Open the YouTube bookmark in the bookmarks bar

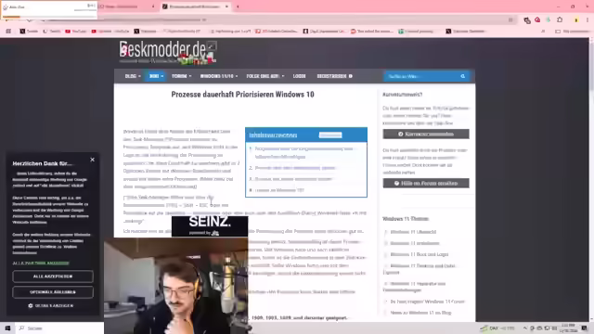[x=76, y=31]
